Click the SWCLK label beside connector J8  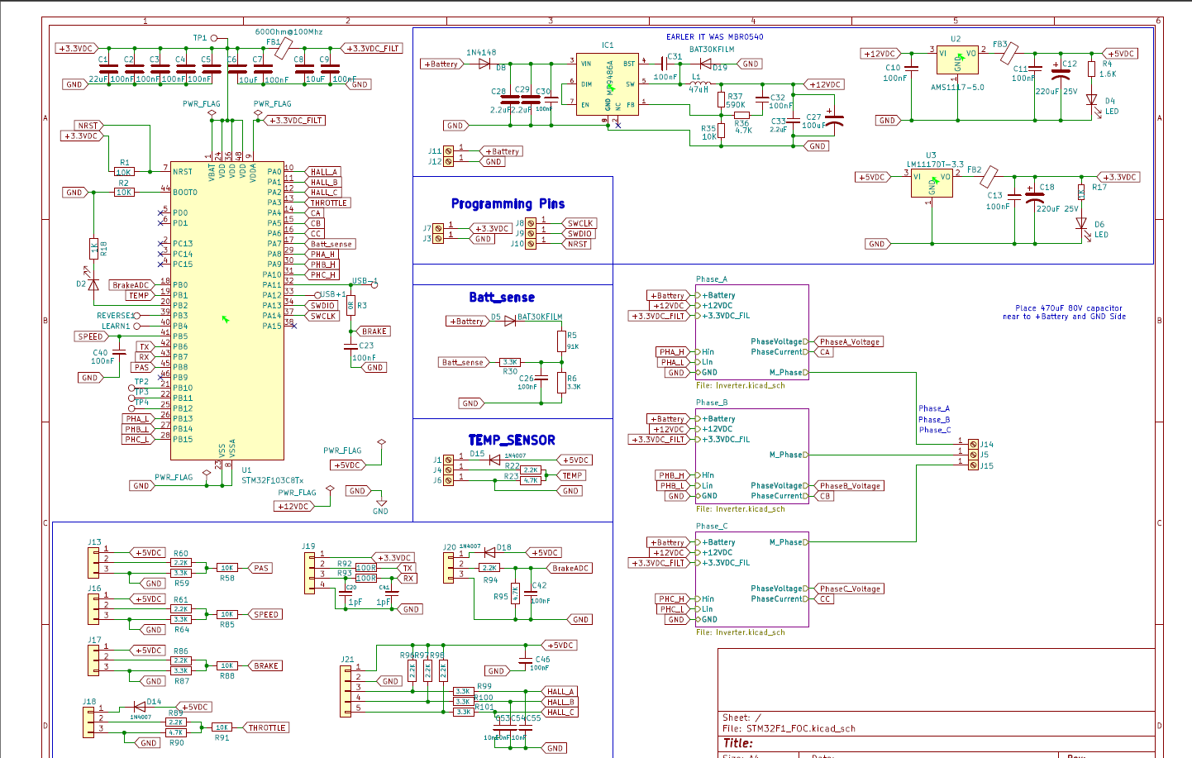click(x=579, y=223)
